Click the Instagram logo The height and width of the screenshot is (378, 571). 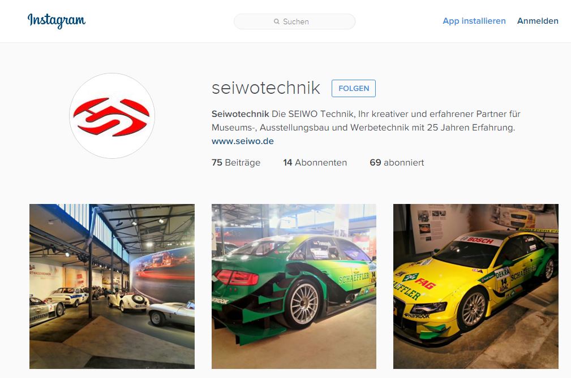[57, 21]
